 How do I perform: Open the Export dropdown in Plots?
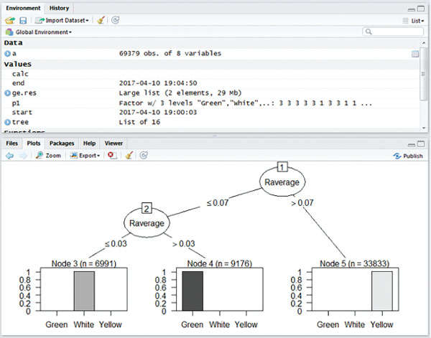[85, 155]
